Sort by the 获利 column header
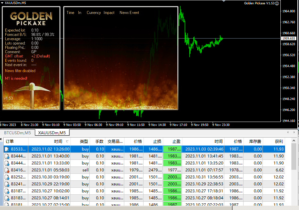299x210 pixels. tap(274, 141)
